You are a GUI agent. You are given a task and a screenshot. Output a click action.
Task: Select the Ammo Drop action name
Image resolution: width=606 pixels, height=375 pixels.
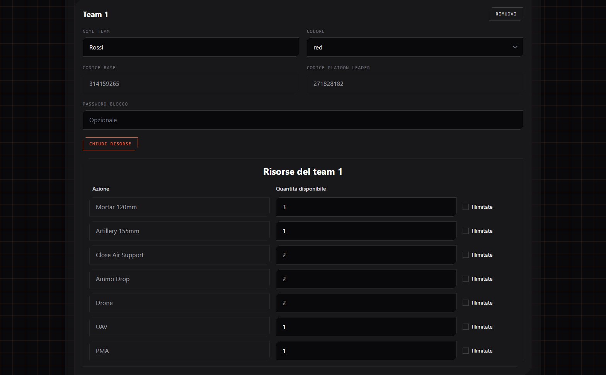179,279
